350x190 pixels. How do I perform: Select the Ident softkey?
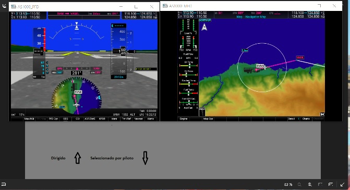click(114, 119)
